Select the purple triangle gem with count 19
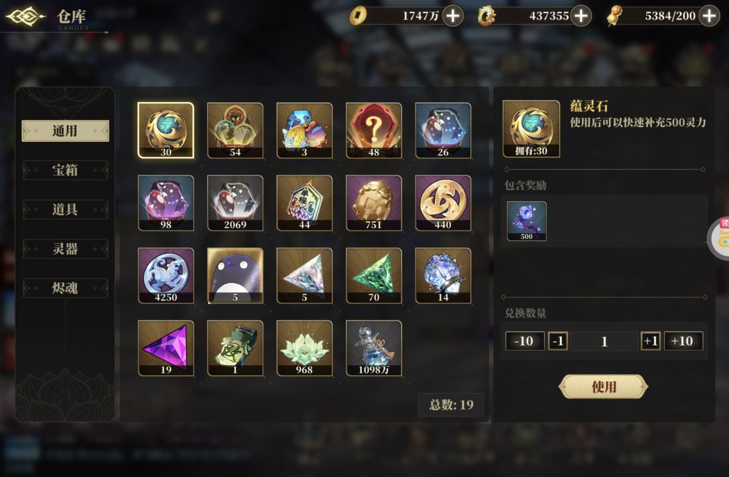 pyautogui.click(x=166, y=348)
